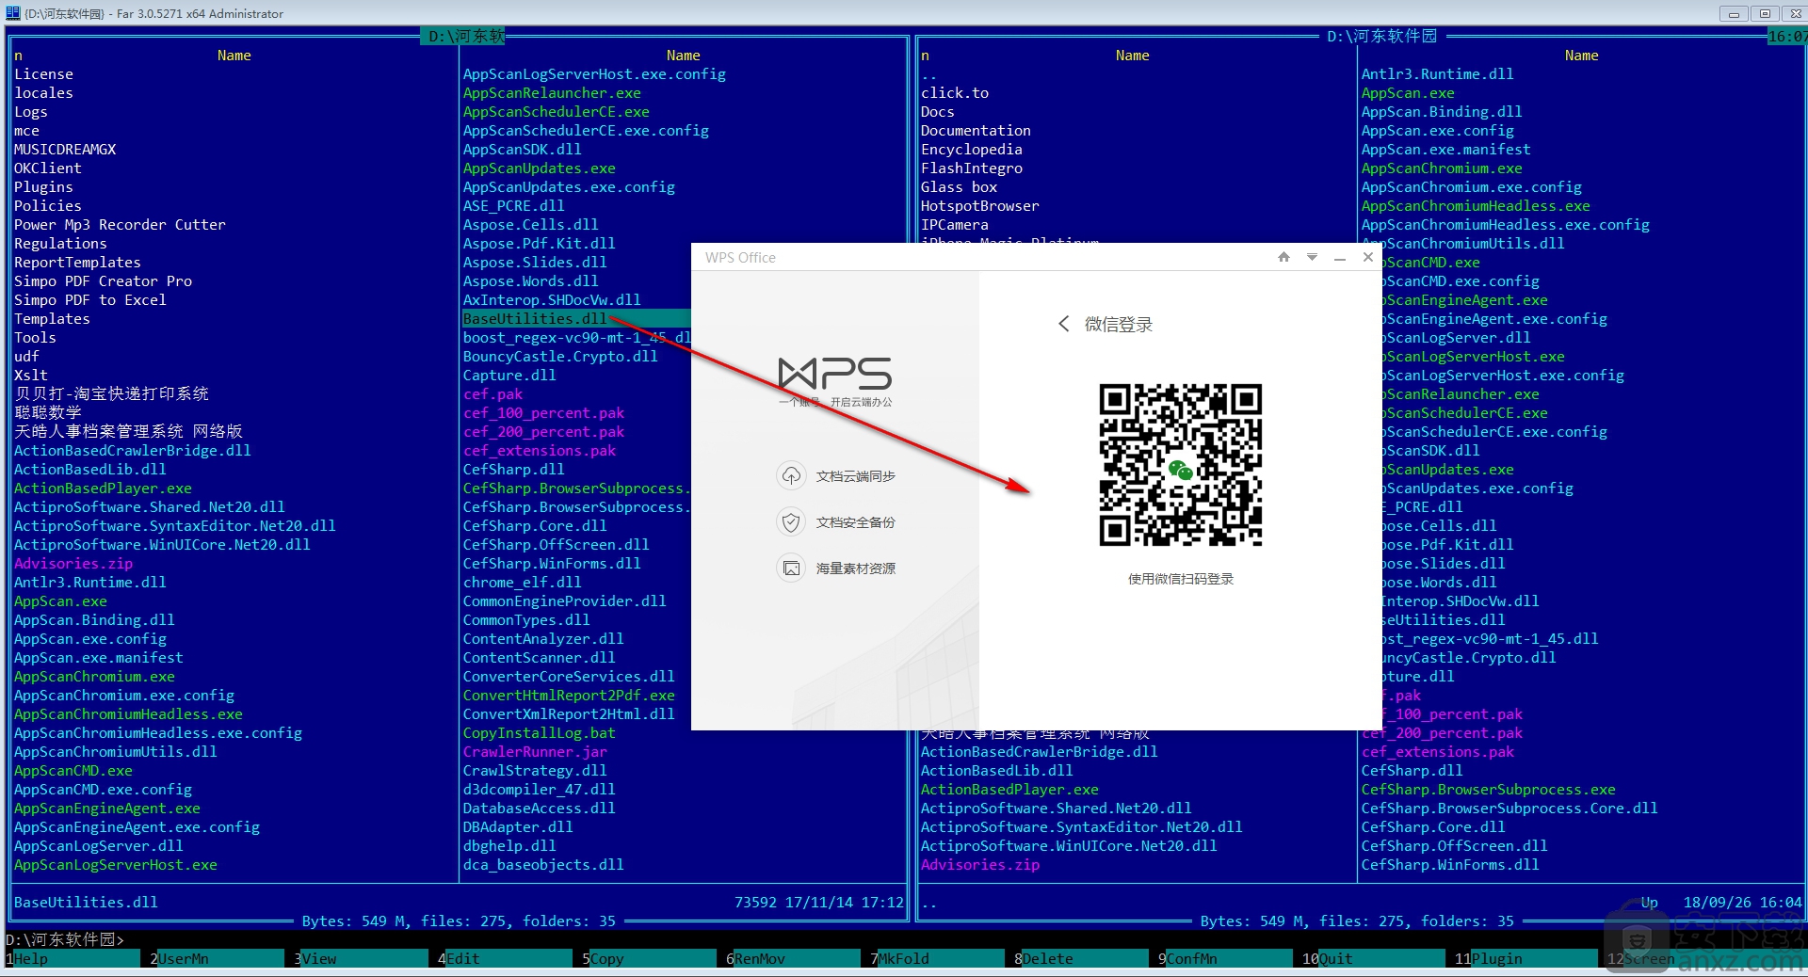
Task: Select Simpo PDF to Excel folder
Action: [x=89, y=299]
